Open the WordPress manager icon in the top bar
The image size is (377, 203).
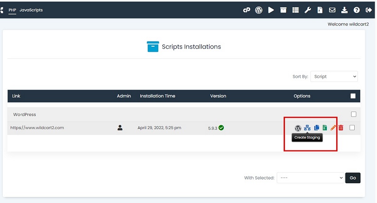(259, 10)
